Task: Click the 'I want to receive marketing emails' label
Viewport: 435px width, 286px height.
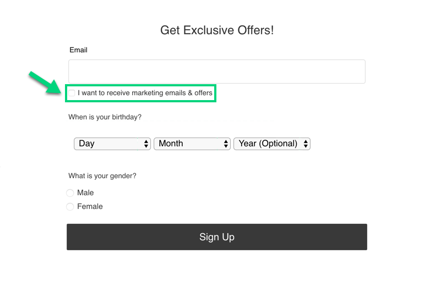Action: click(145, 93)
